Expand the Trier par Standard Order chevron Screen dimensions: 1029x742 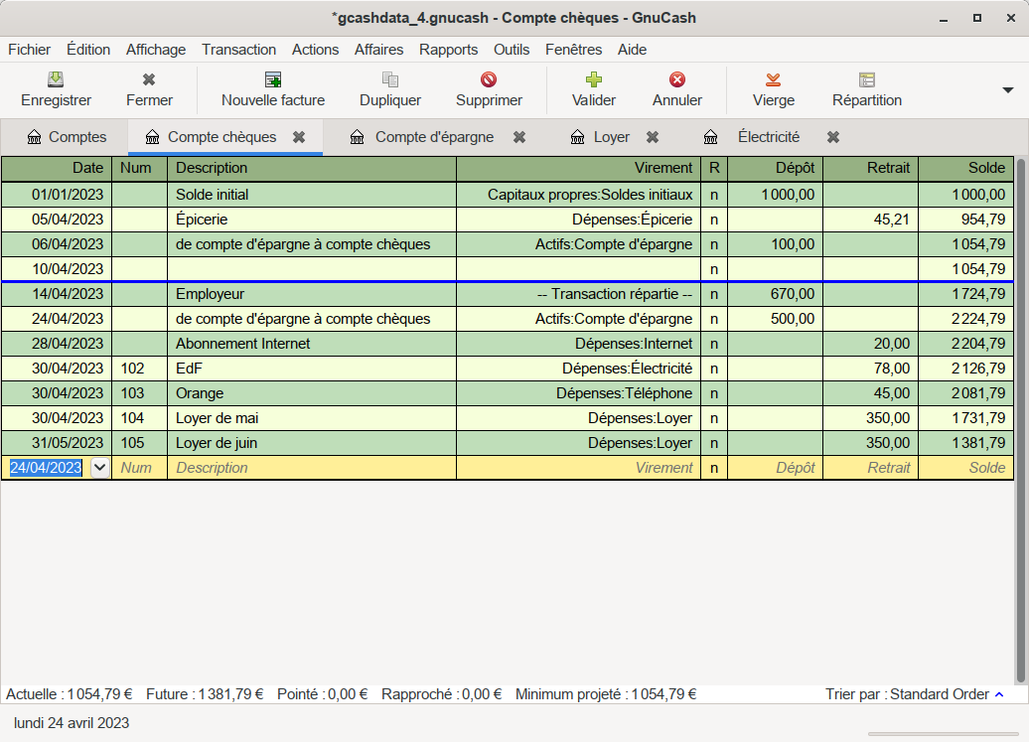pos(999,694)
